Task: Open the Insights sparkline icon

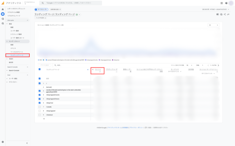Action: (229, 14)
